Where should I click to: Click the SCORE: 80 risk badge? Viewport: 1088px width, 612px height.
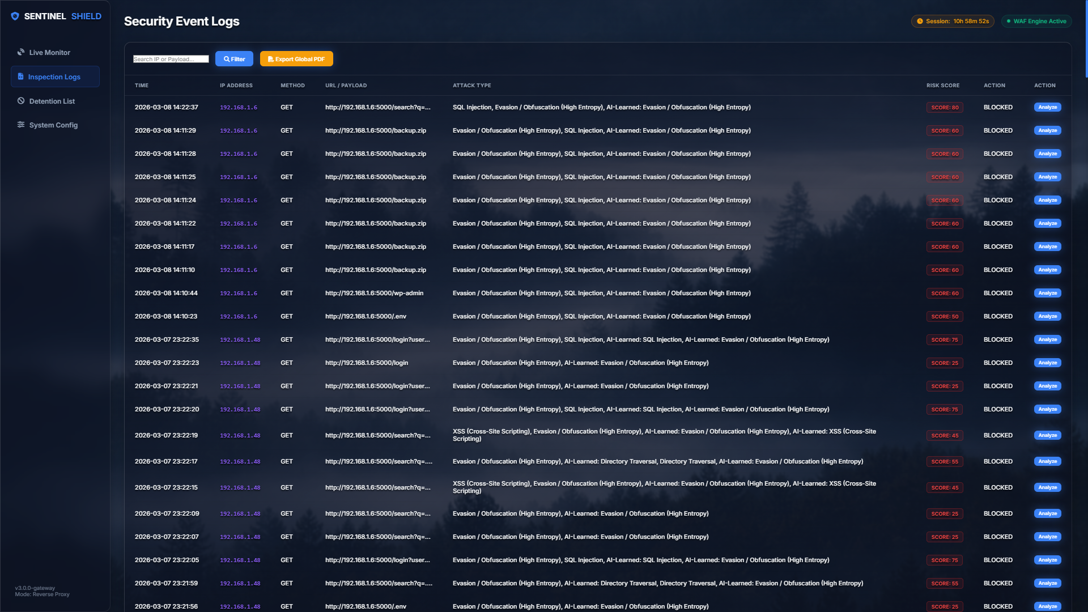coord(945,107)
